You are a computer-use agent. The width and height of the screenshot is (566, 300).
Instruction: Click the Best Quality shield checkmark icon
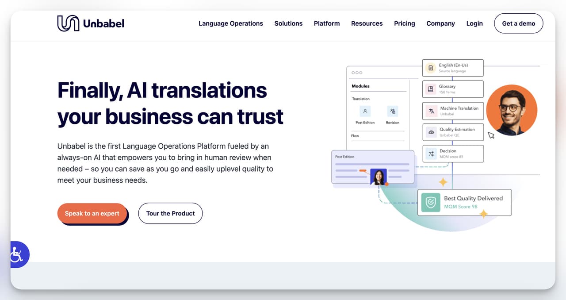(x=430, y=203)
